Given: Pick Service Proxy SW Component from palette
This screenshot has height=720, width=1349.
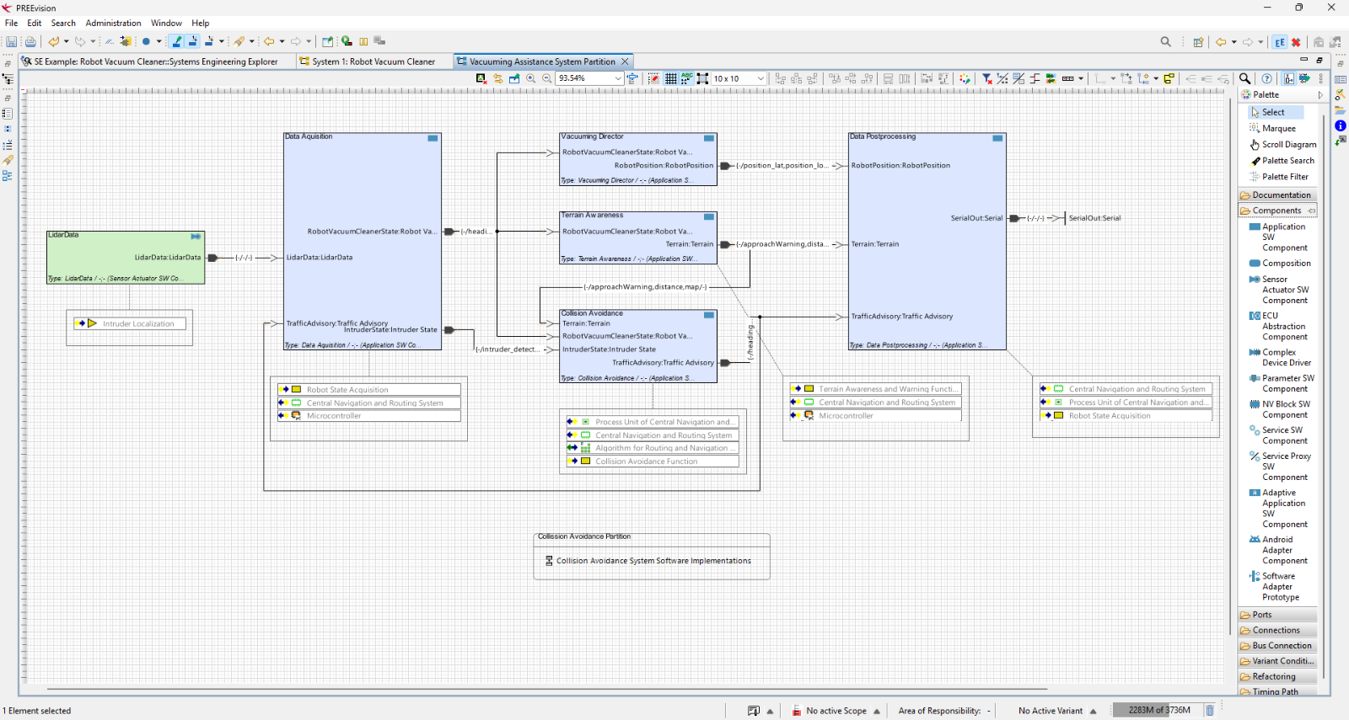Looking at the screenshot, I should pyautogui.click(x=1280, y=467).
